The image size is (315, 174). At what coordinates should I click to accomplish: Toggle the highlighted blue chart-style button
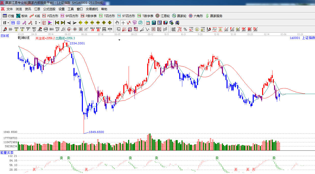coord(13,23)
